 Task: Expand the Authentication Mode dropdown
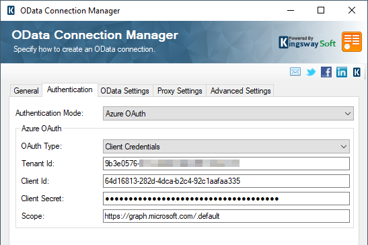[x=228, y=114]
